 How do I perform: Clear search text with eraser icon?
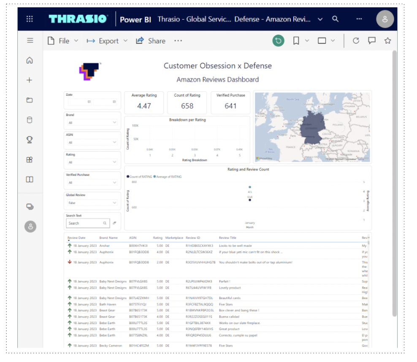[x=115, y=223]
